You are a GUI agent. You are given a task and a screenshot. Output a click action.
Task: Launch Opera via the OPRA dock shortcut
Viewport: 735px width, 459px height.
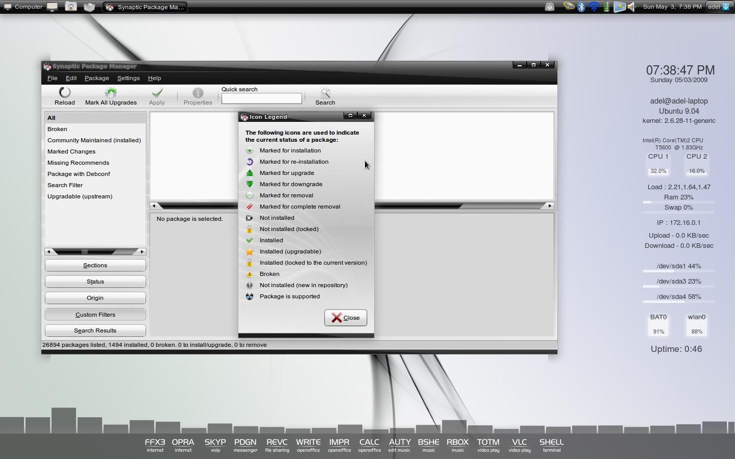click(x=183, y=445)
